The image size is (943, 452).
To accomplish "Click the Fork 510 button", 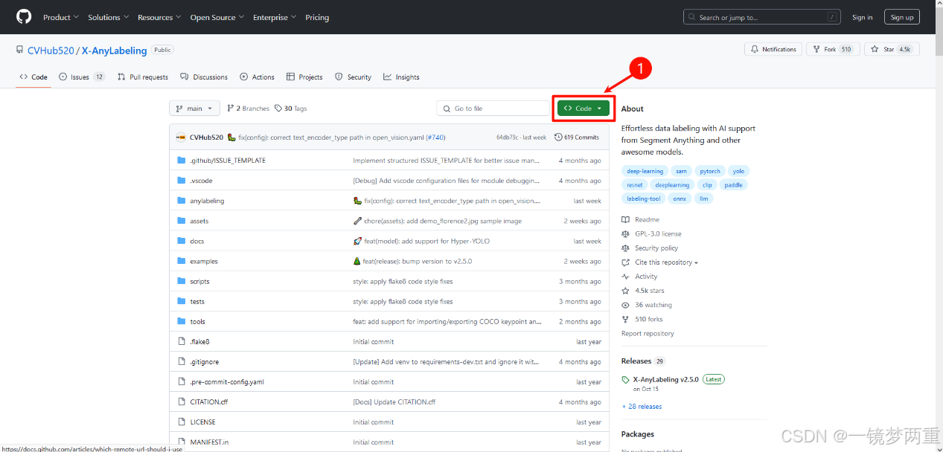I will click(x=833, y=49).
